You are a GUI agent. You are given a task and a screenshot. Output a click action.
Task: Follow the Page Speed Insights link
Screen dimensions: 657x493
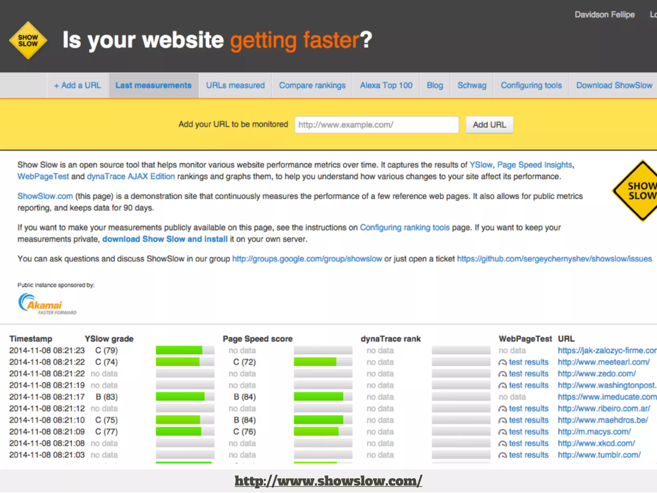point(534,165)
